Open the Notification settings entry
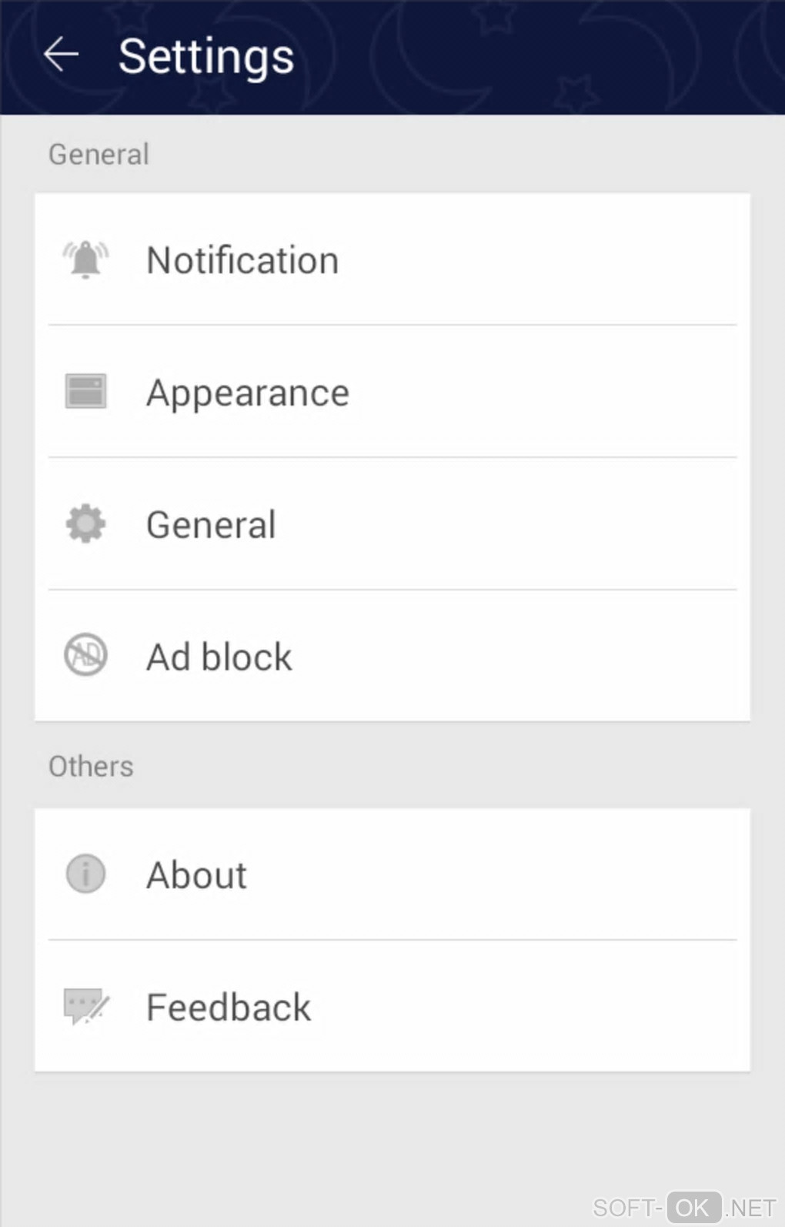The image size is (785, 1227). point(242,260)
